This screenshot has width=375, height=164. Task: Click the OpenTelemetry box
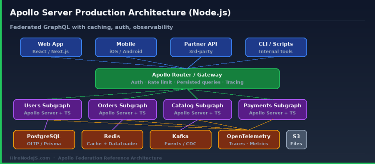249,139
